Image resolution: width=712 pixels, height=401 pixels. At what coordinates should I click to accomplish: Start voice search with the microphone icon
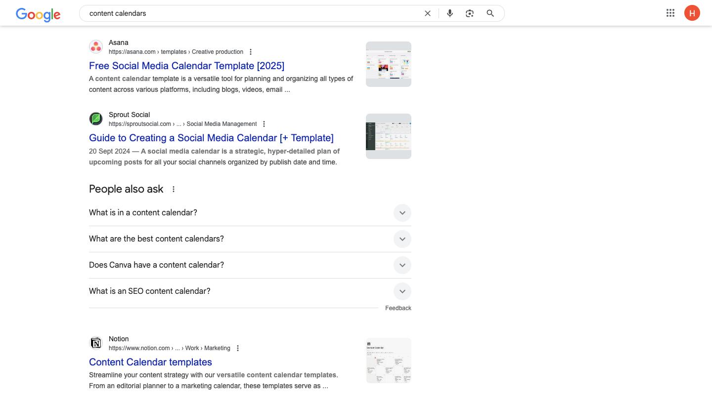(450, 13)
